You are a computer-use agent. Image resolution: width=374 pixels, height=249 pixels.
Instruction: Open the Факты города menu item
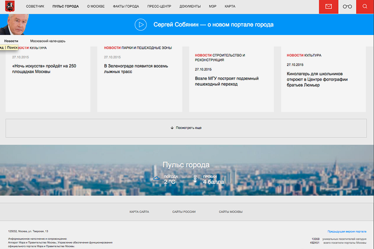pyautogui.click(x=126, y=6)
